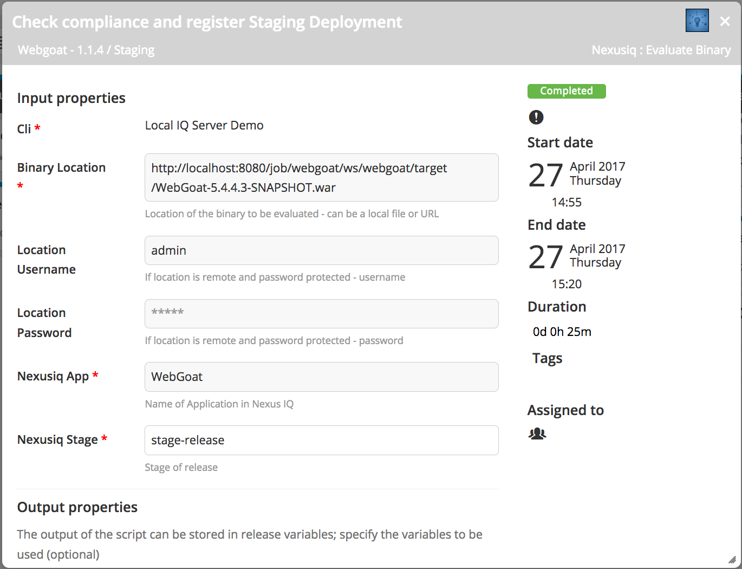
Task: Click the Assigned to team icon
Action: tap(537, 434)
